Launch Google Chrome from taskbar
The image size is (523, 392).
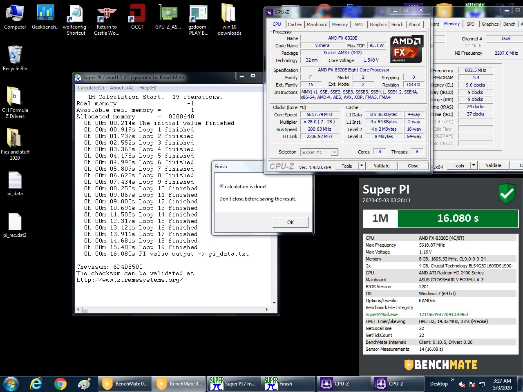pyautogui.click(x=60, y=384)
